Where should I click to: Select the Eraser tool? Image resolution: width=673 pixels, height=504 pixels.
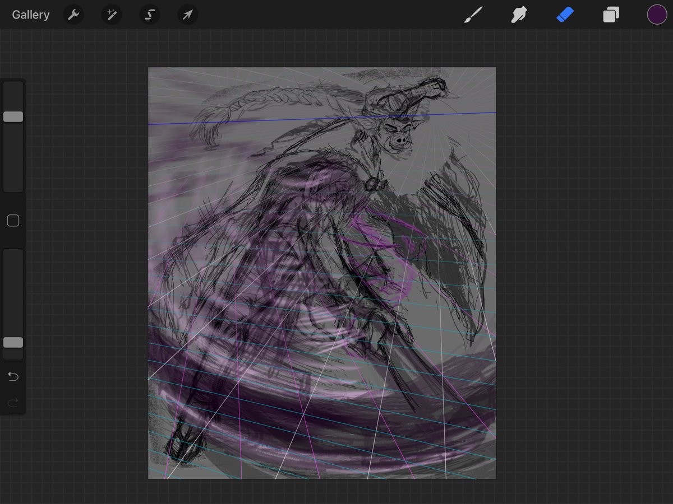point(565,15)
